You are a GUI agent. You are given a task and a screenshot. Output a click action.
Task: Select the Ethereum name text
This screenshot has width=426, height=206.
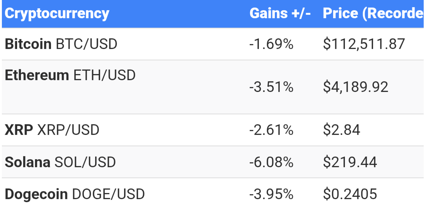pos(37,75)
